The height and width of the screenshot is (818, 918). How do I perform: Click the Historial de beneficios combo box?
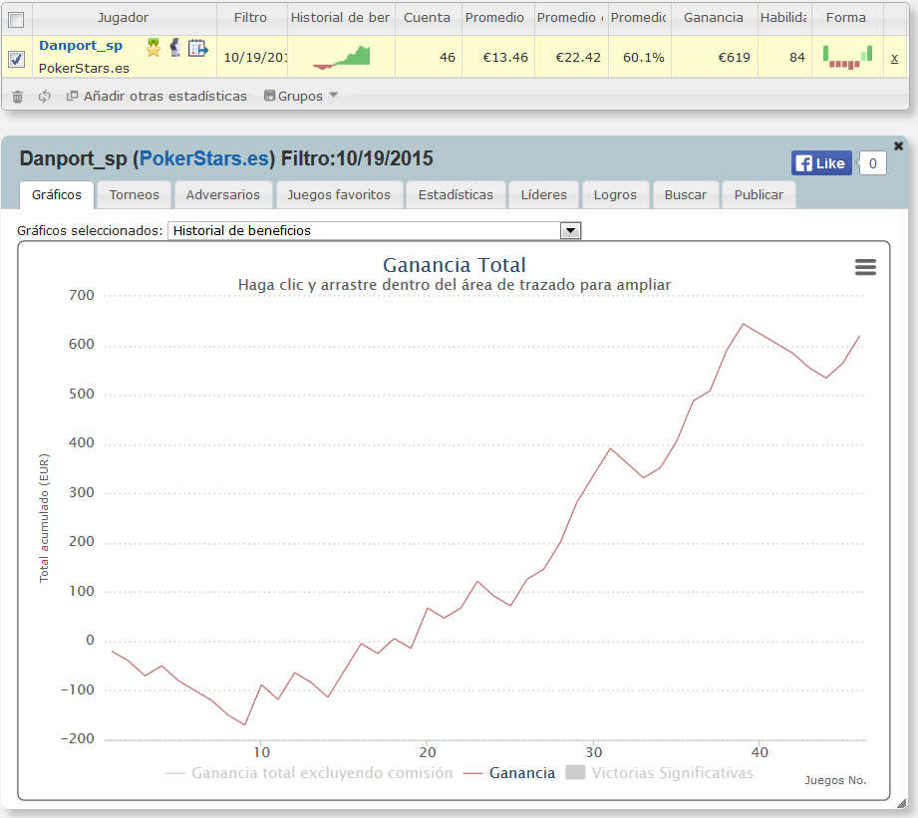[x=374, y=230]
